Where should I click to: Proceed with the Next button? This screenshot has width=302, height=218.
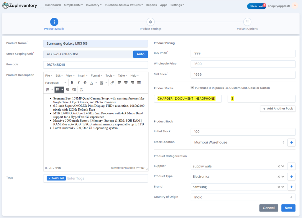288,208
